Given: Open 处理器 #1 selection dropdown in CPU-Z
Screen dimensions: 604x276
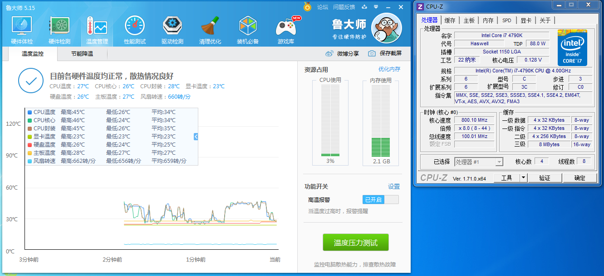Looking at the screenshot, I should pyautogui.click(x=479, y=162).
